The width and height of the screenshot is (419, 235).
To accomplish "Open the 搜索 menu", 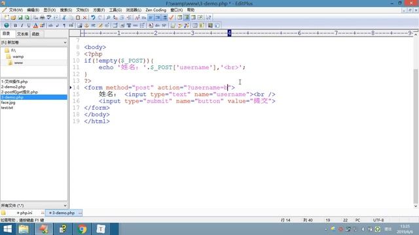I will tap(65, 10).
